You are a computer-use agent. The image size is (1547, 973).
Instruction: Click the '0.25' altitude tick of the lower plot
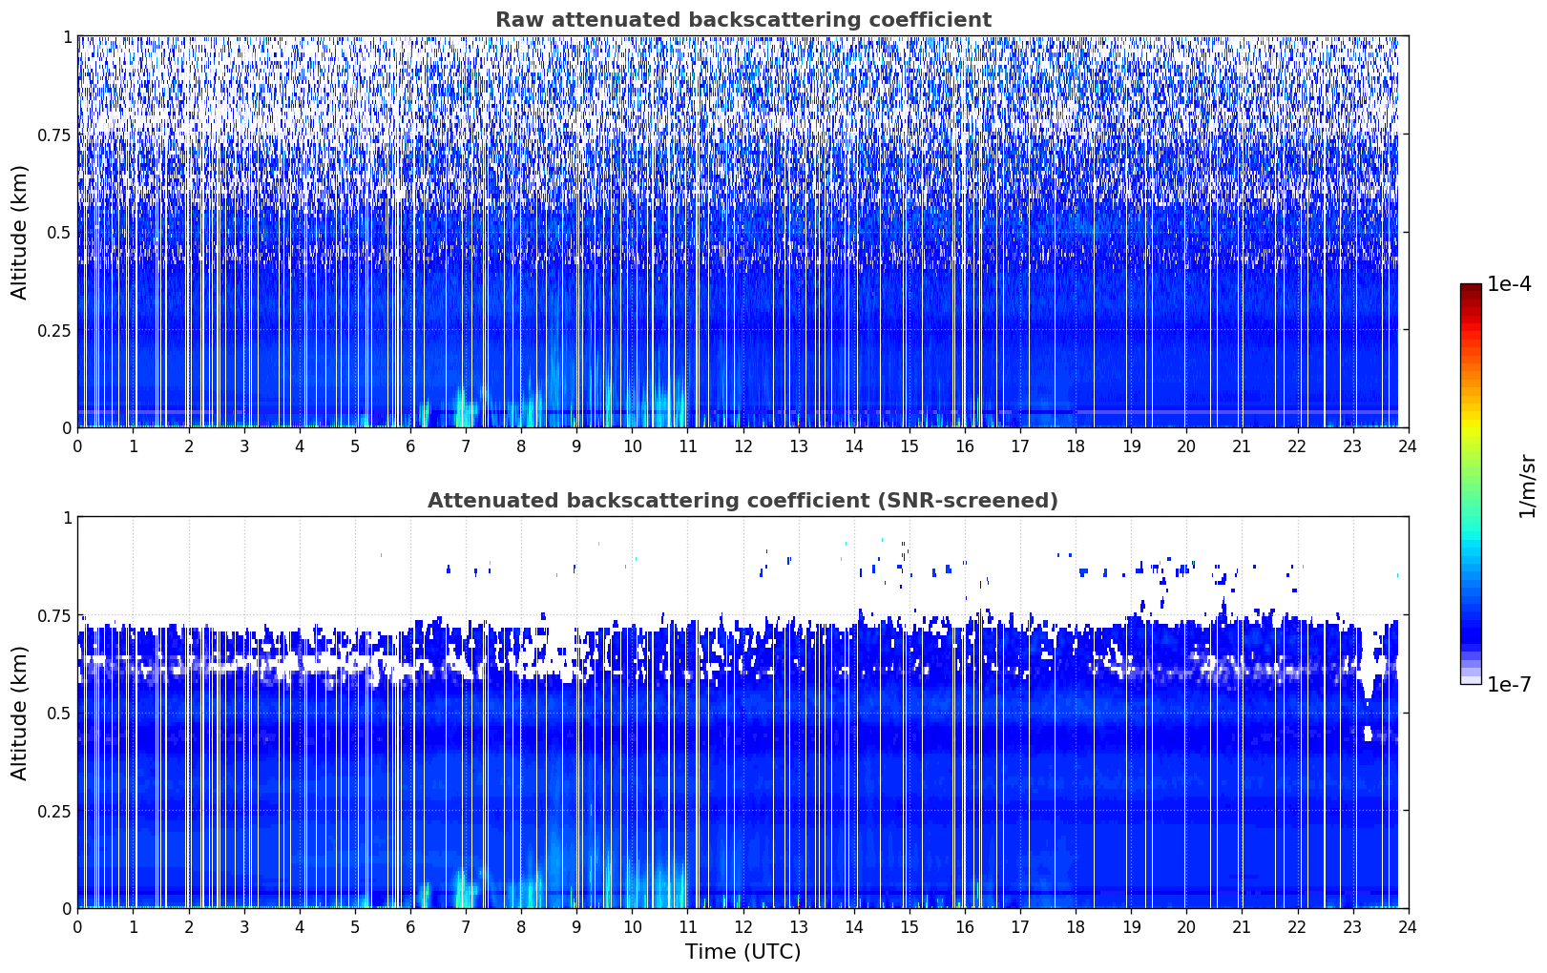pyautogui.click(x=54, y=812)
